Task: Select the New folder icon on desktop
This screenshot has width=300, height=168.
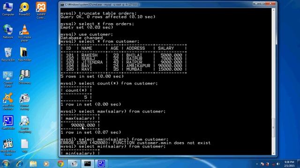Action: pyautogui.click(x=24, y=55)
